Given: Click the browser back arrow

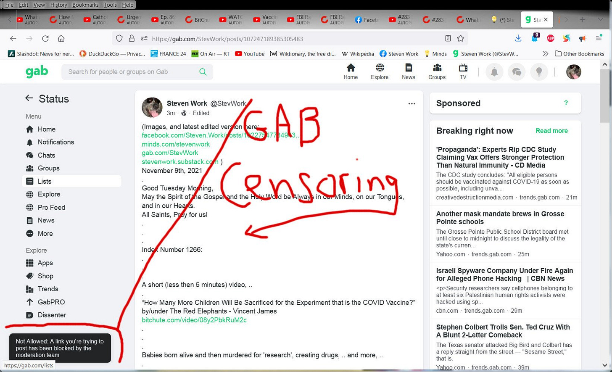Looking at the screenshot, I should pyautogui.click(x=13, y=39).
